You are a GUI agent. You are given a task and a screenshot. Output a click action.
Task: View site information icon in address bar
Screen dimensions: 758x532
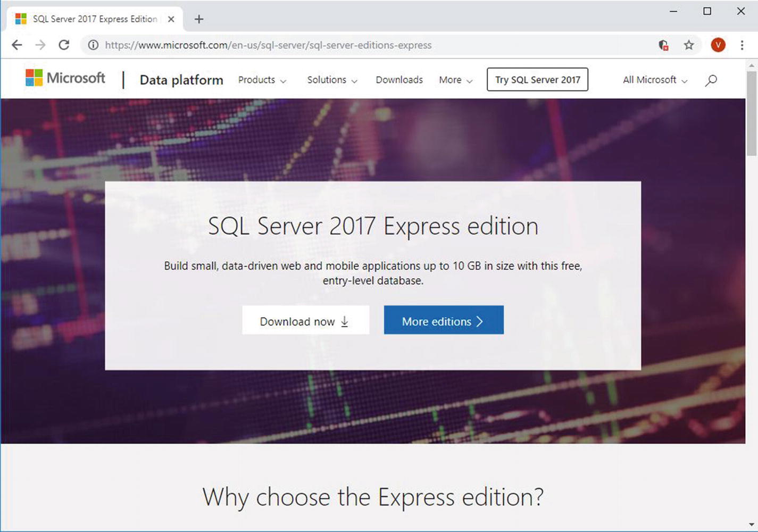93,45
